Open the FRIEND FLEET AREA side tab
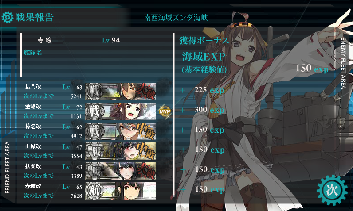The height and width of the screenshot is (211, 353). 8,167
